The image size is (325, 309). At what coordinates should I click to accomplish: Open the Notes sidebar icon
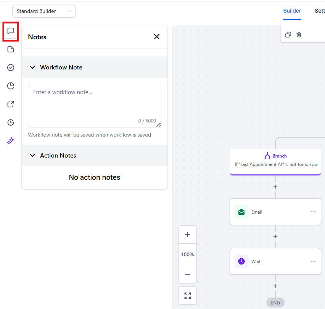11,31
